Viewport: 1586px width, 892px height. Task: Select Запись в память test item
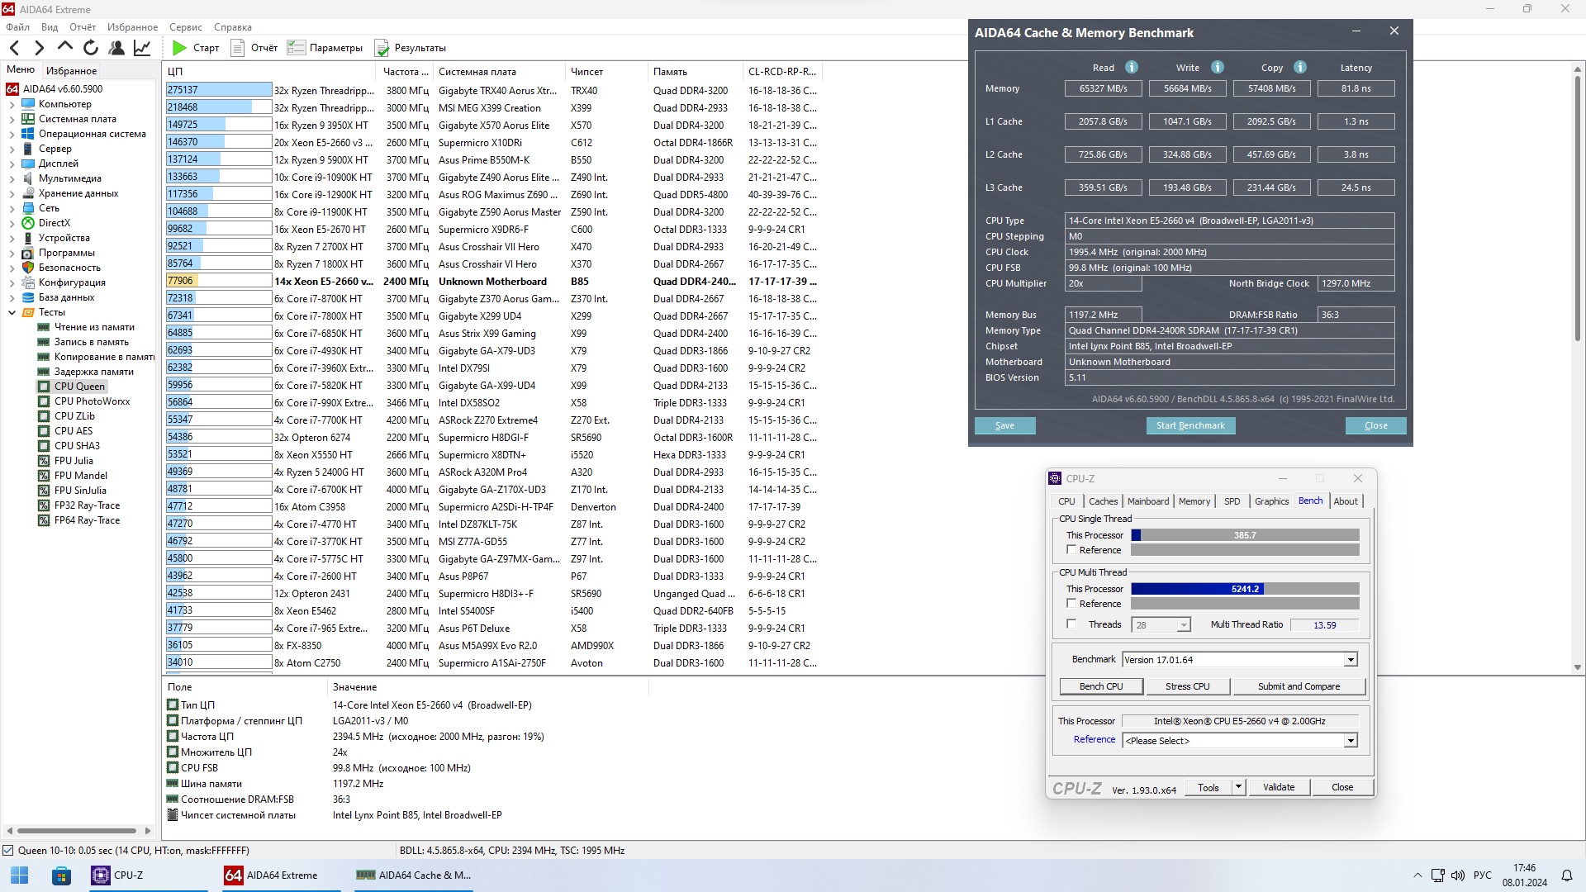[91, 342]
